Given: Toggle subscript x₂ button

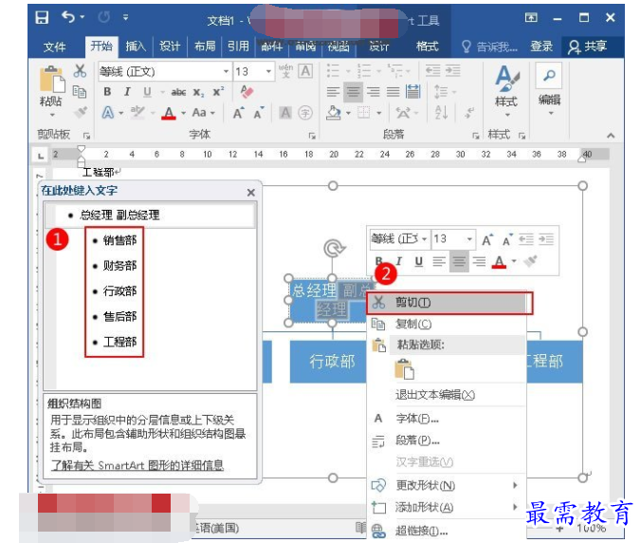Looking at the screenshot, I should pos(199,92).
